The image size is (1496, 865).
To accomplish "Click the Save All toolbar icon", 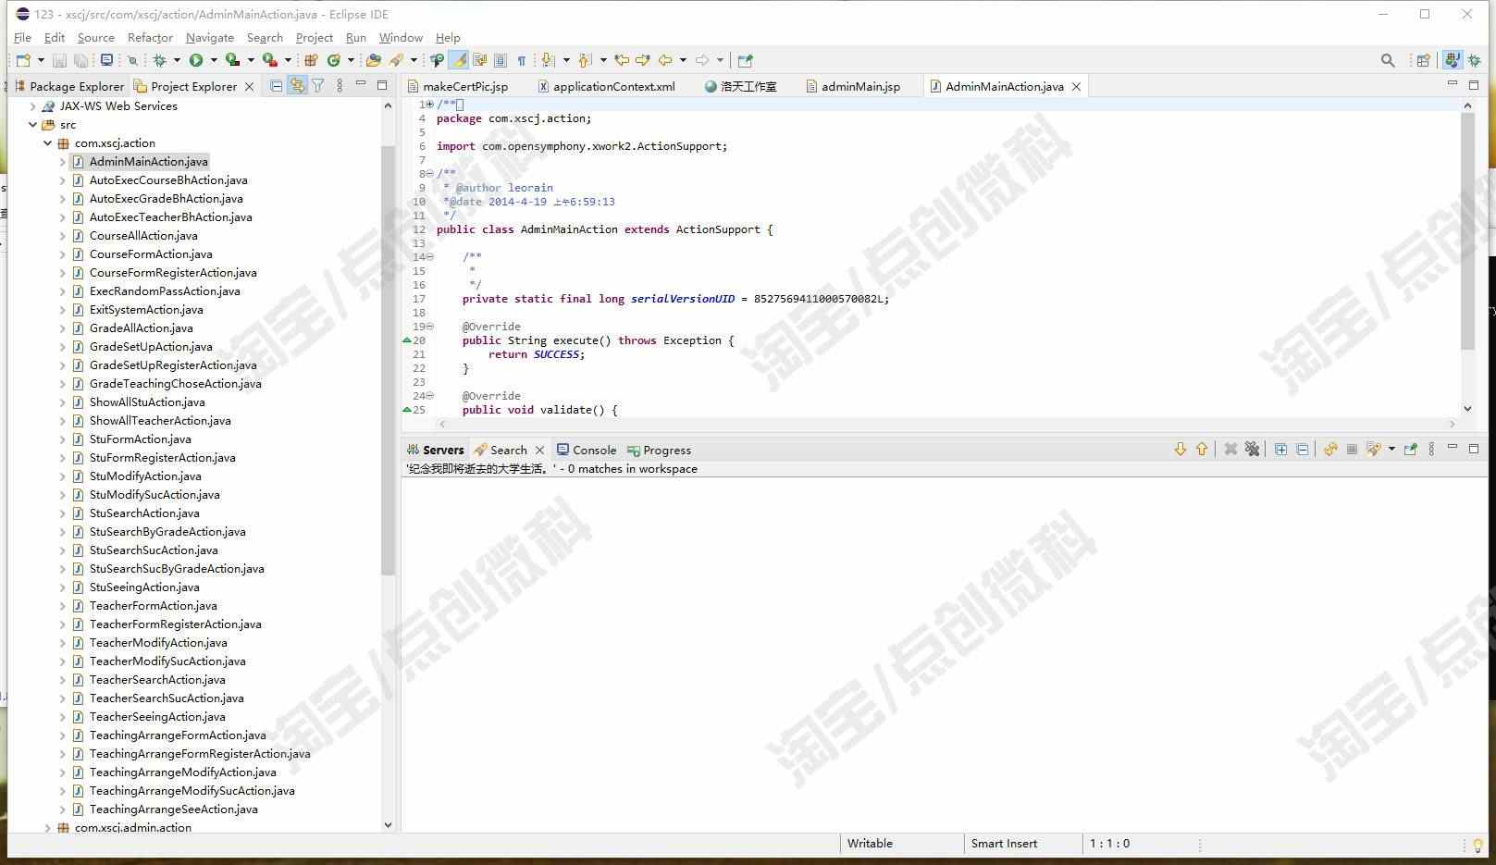I will [81, 60].
